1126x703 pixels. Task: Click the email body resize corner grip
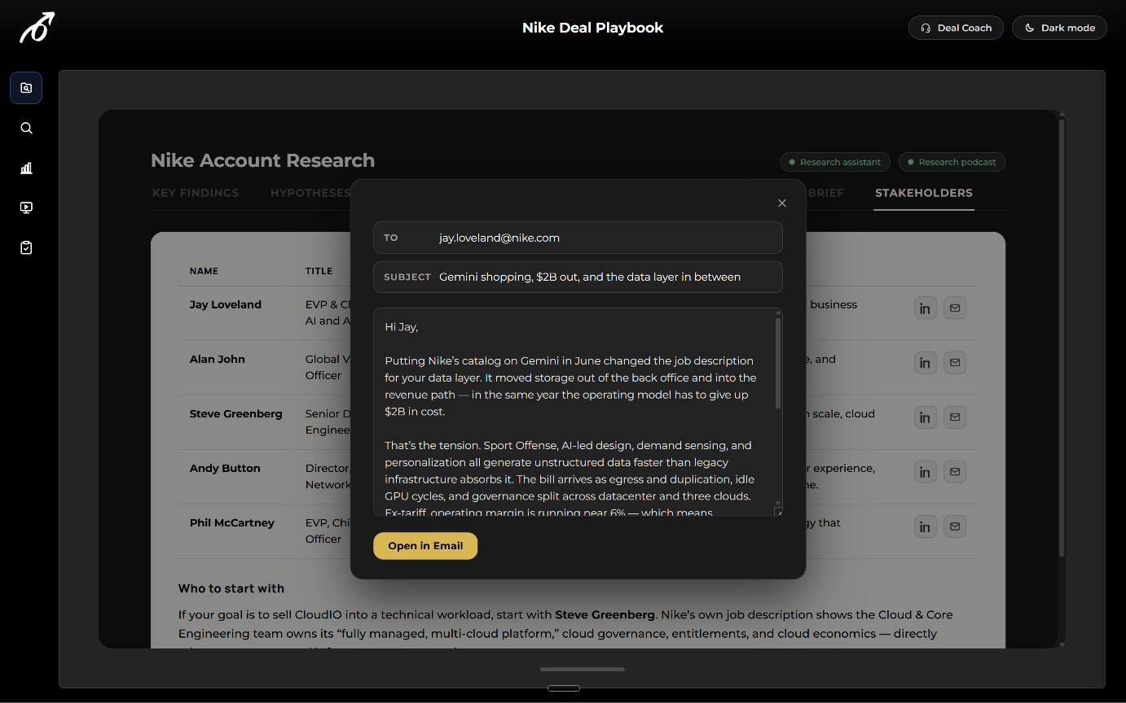(x=778, y=512)
